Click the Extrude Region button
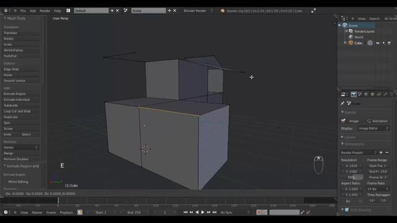This screenshot has height=223, width=397. pyautogui.click(x=21, y=94)
